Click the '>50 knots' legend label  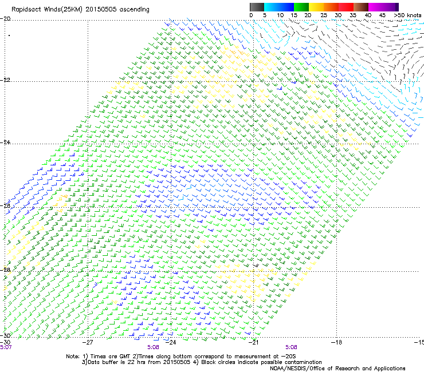[x=407, y=15]
